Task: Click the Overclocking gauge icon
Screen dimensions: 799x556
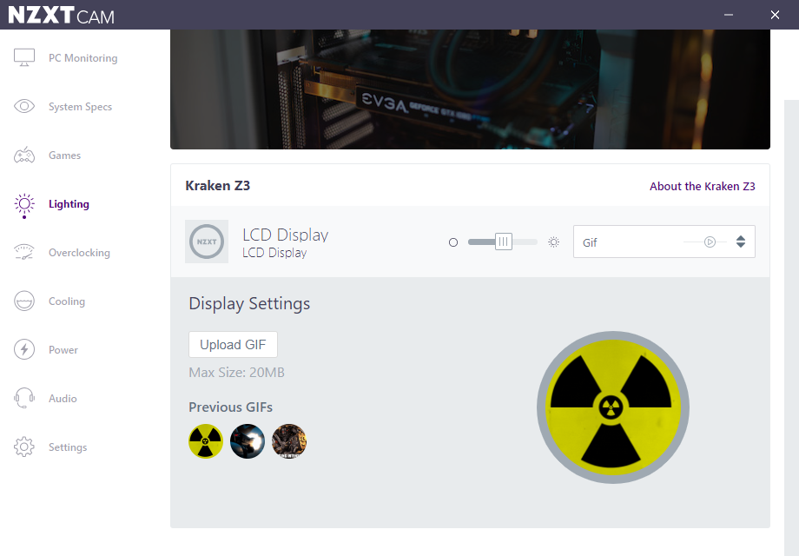Action: coord(24,252)
